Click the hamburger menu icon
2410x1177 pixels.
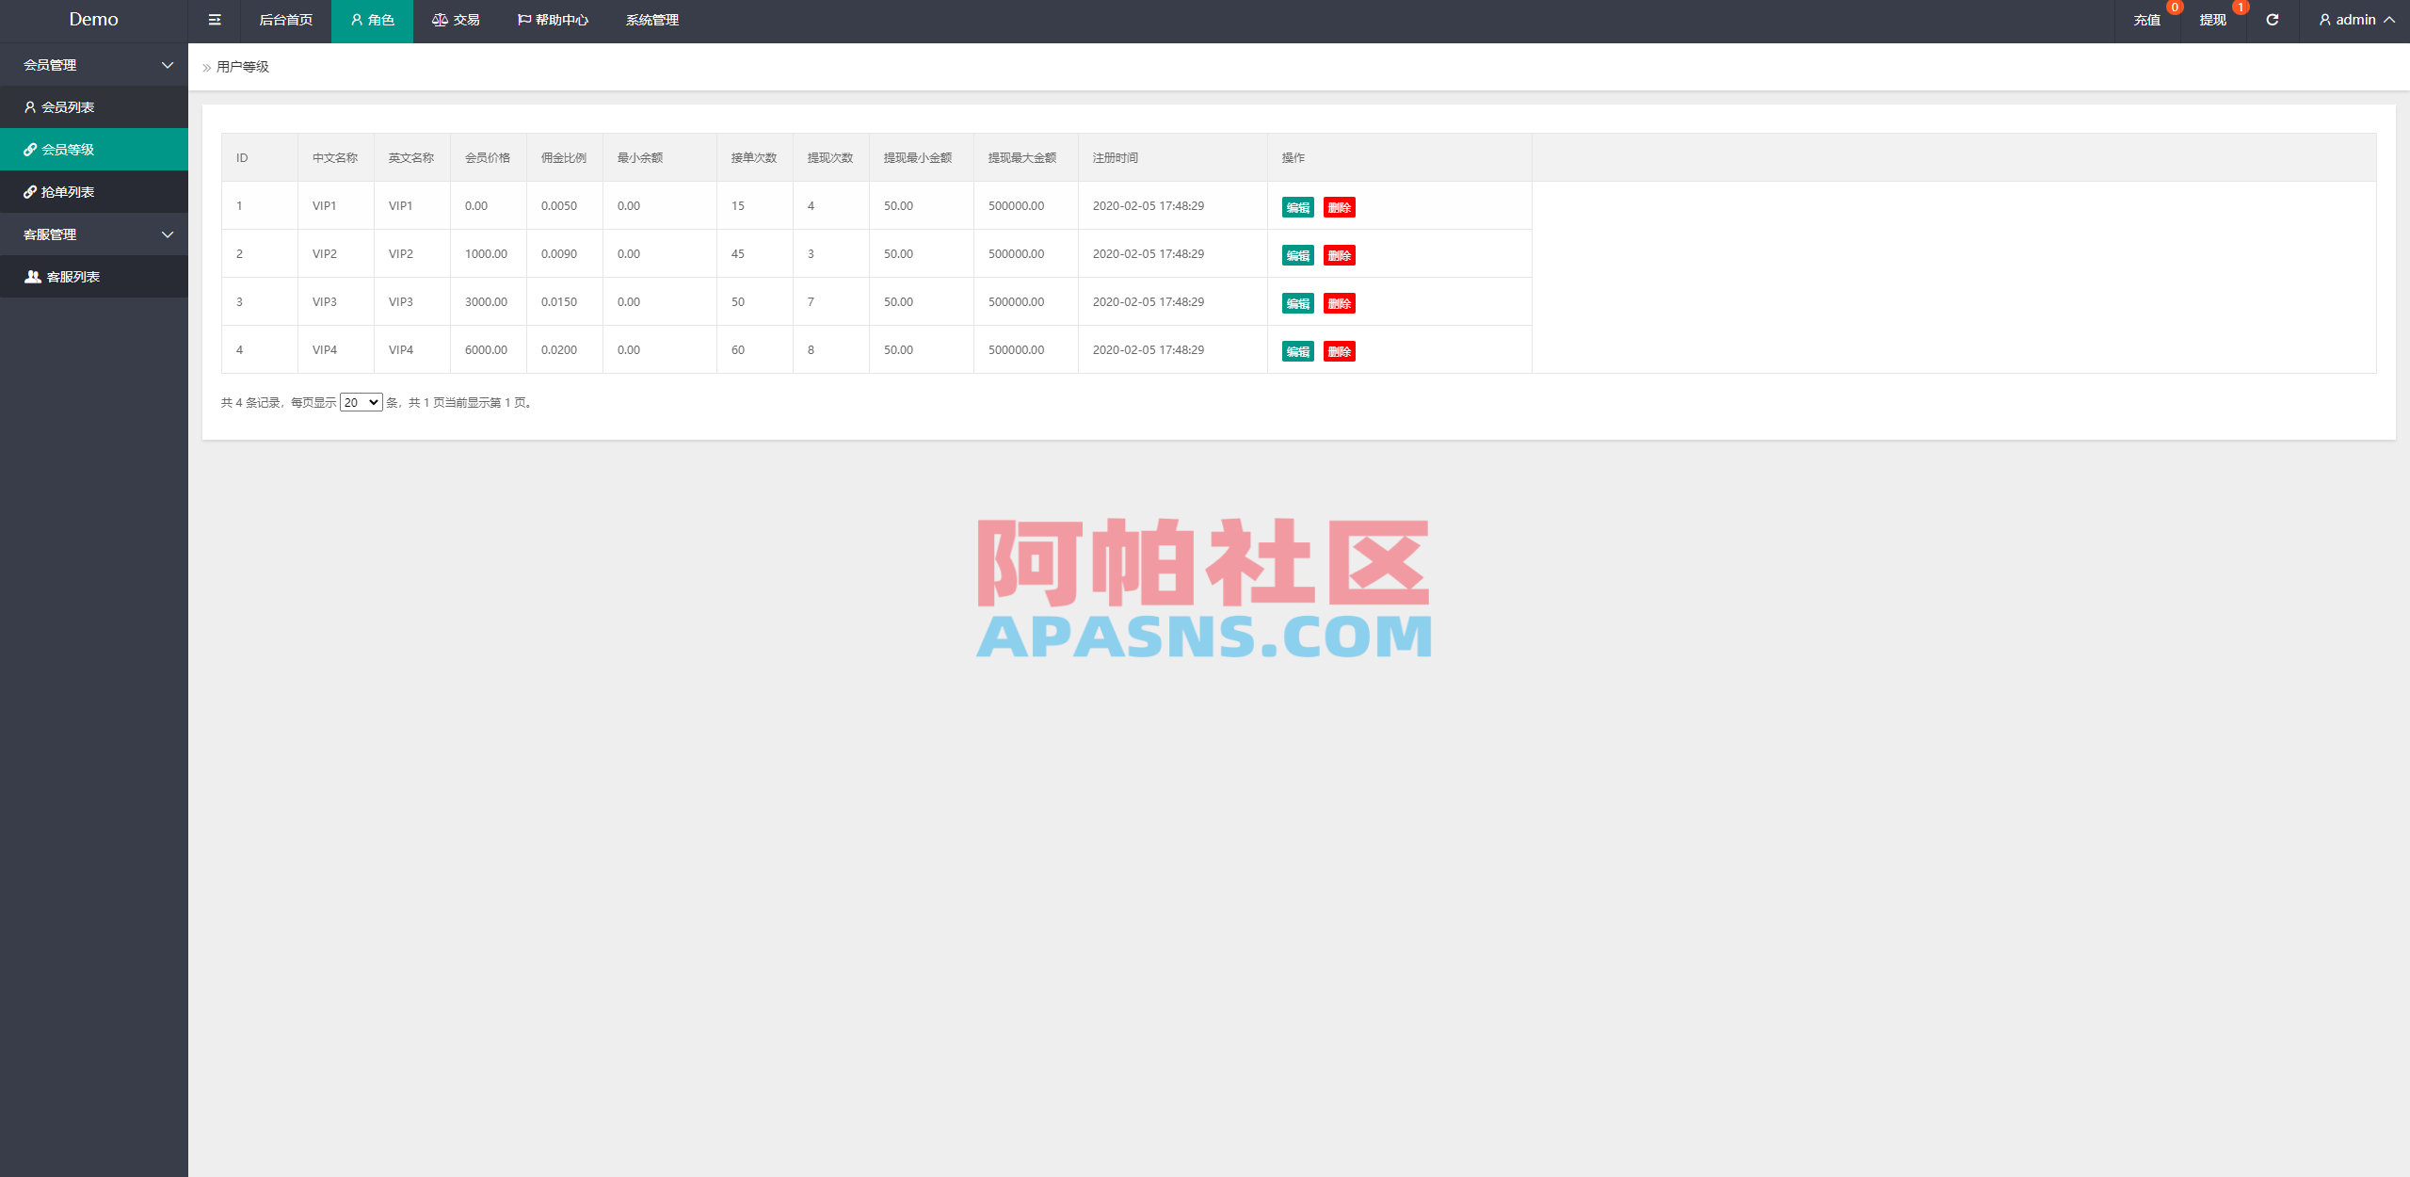pos(214,20)
